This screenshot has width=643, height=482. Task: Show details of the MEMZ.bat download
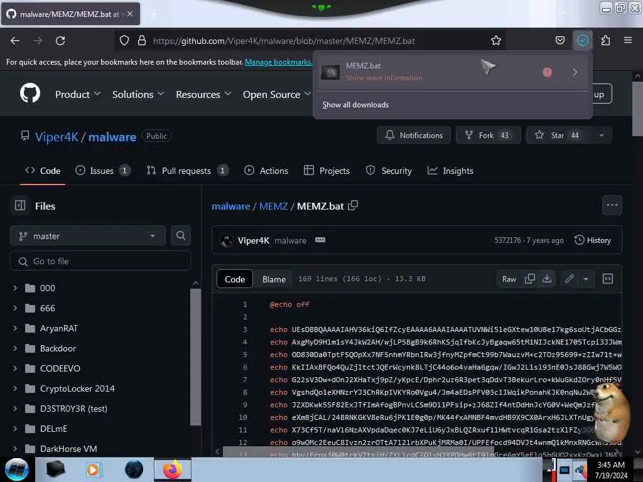tap(575, 72)
